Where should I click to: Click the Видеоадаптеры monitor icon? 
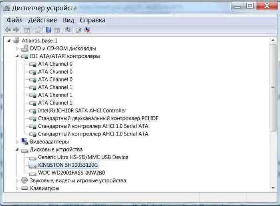[25, 141]
